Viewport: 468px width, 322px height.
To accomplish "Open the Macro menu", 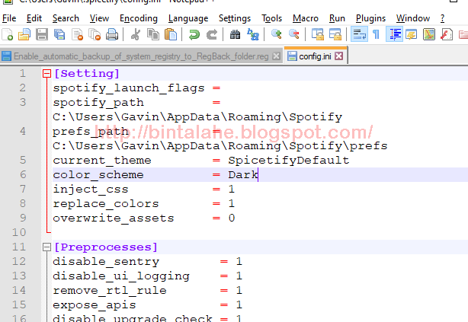I will coord(306,18).
